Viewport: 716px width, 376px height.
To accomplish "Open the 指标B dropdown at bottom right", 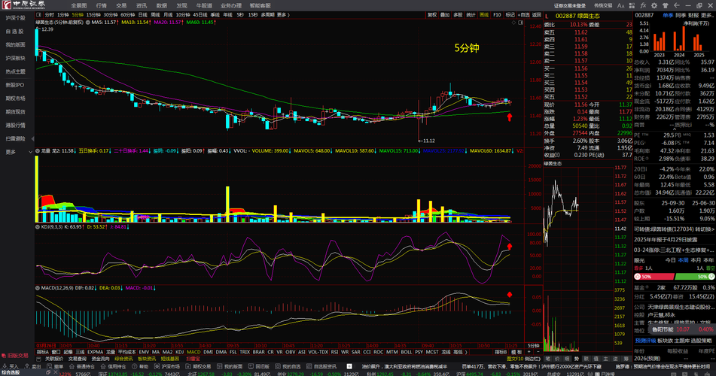I will (x=501, y=352).
